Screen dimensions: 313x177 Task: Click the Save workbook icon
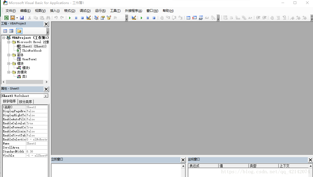(x=22, y=18)
